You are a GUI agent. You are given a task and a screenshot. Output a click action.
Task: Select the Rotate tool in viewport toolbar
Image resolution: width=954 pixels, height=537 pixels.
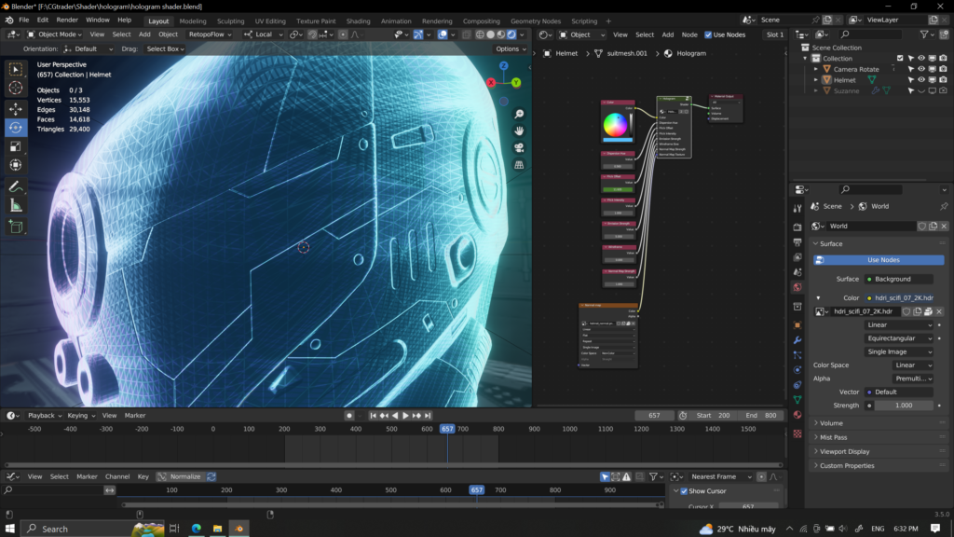coord(16,127)
